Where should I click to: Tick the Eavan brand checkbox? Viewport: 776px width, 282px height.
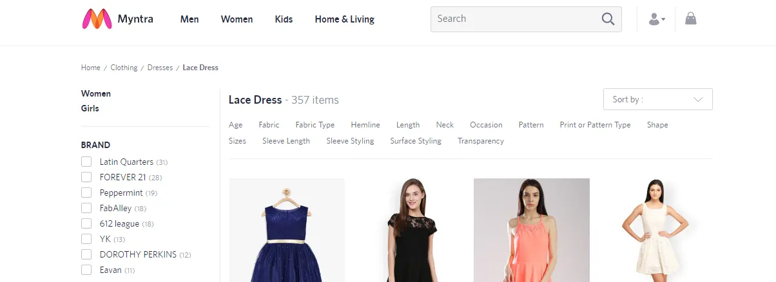86,270
